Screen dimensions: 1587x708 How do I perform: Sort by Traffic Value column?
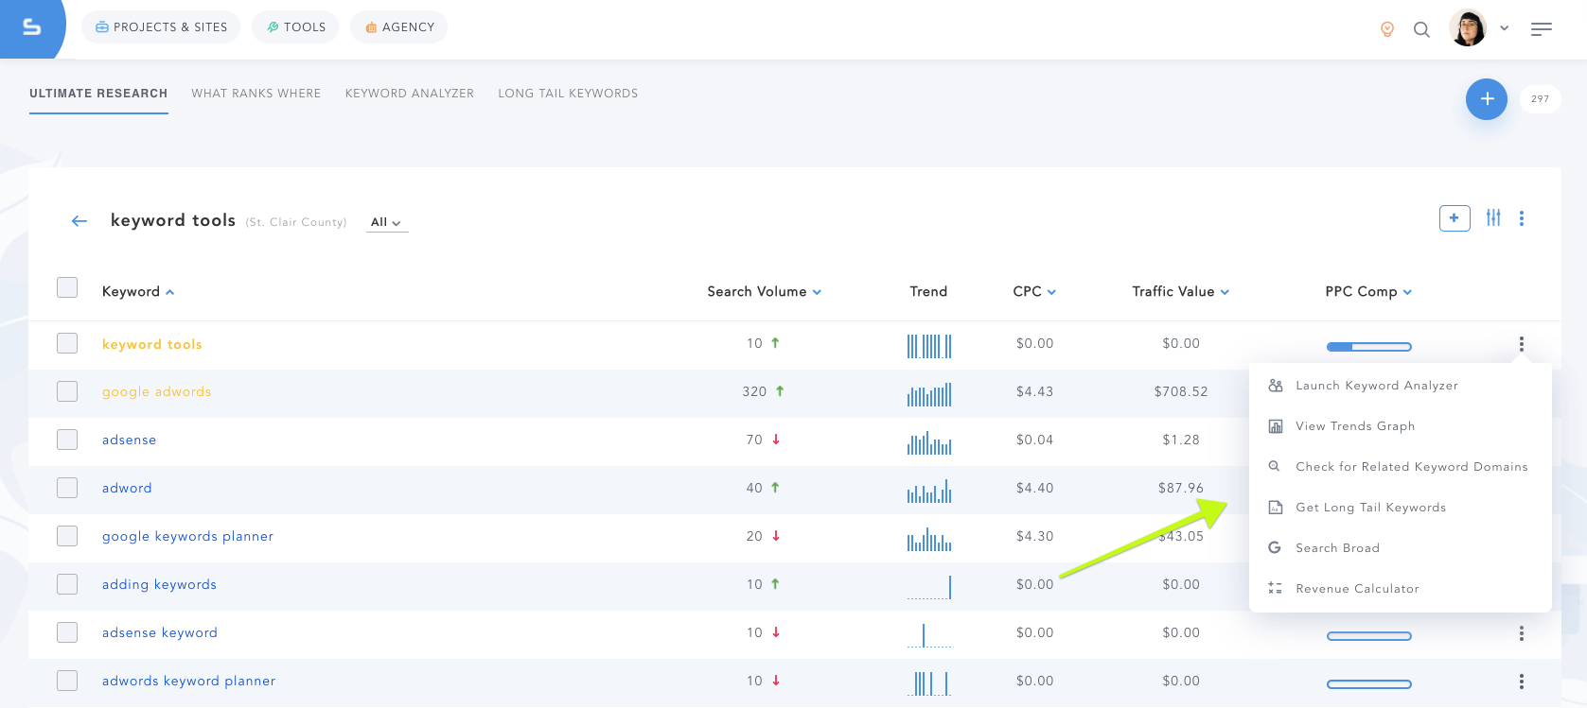[x=1180, y=291]
